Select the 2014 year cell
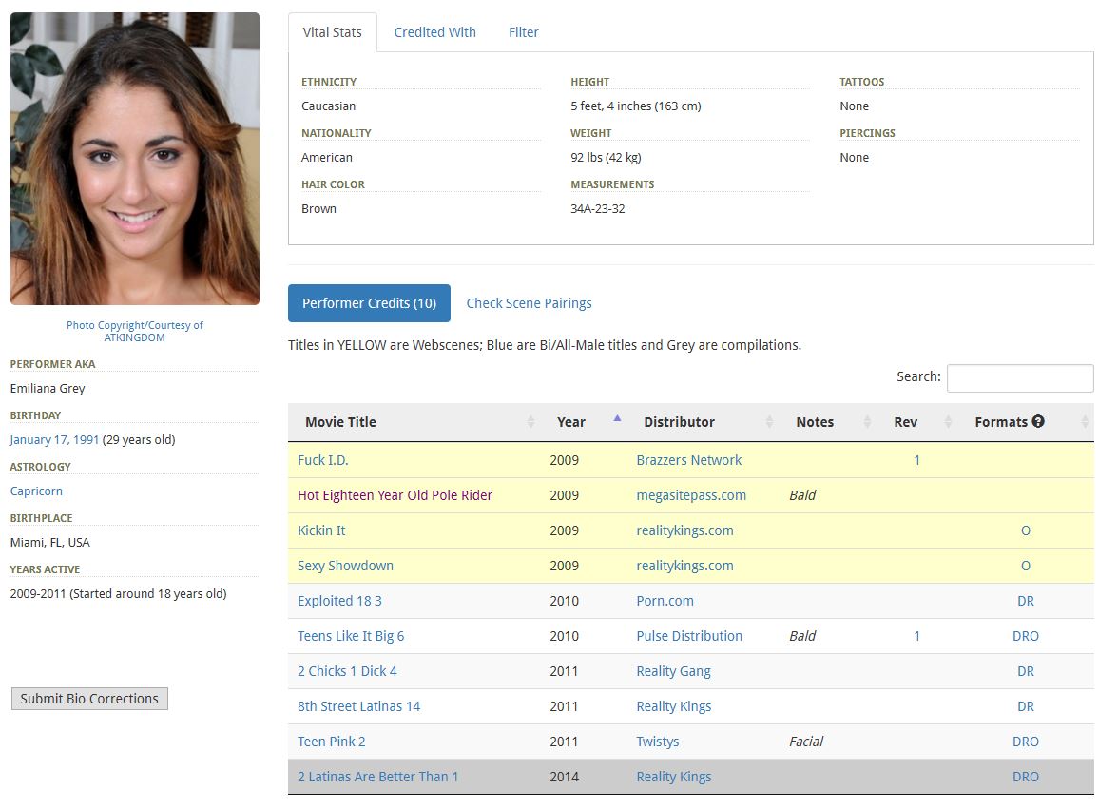This screenshot has width=1118, height=809. tap(564, 777)
